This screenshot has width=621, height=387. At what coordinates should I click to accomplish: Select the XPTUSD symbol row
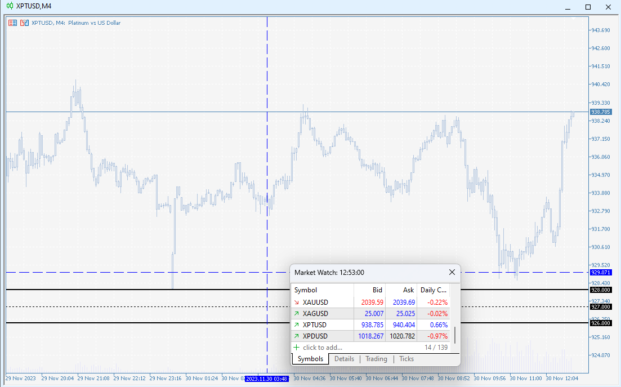(370, 325)
